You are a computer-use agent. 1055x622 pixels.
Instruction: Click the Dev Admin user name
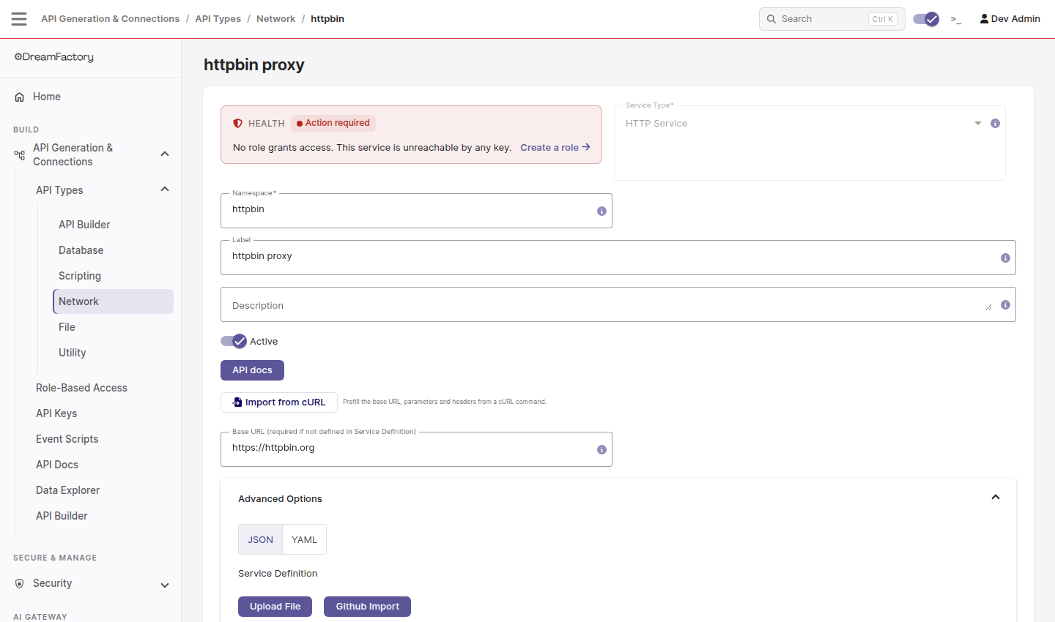pyautogui.click(x=1015, y=19)
